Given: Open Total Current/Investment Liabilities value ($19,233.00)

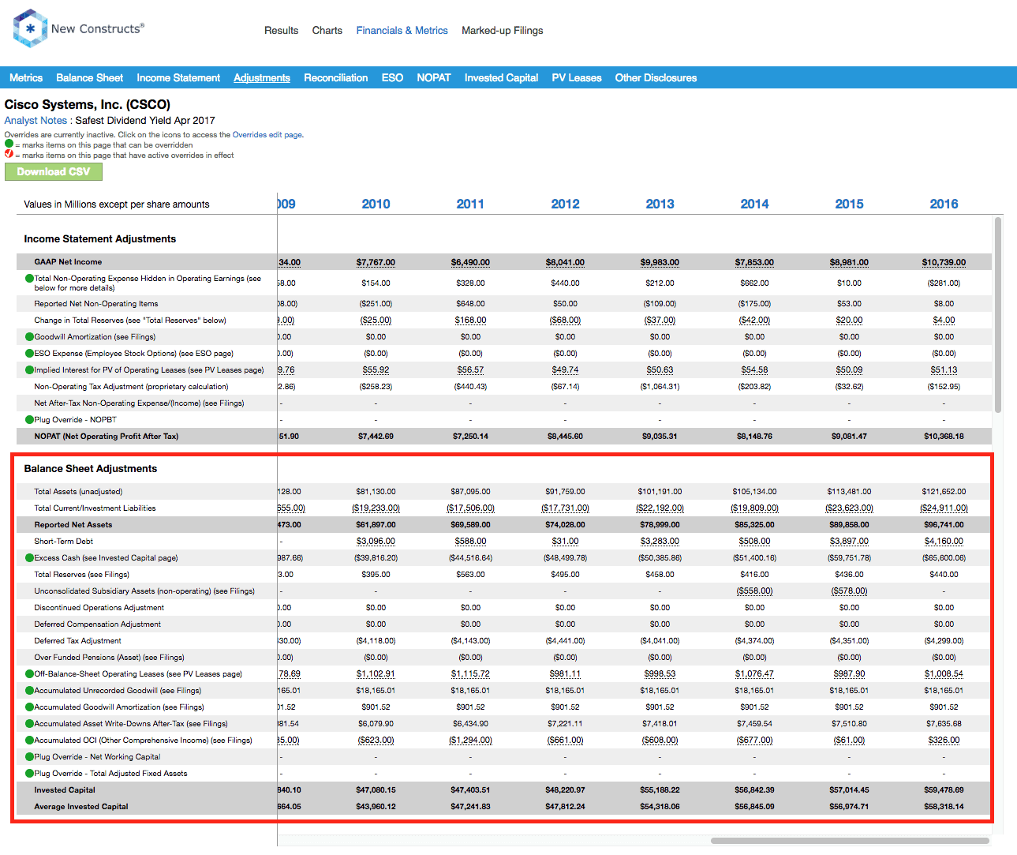Looking at the screenshot, I should click(x=376, y=508).
